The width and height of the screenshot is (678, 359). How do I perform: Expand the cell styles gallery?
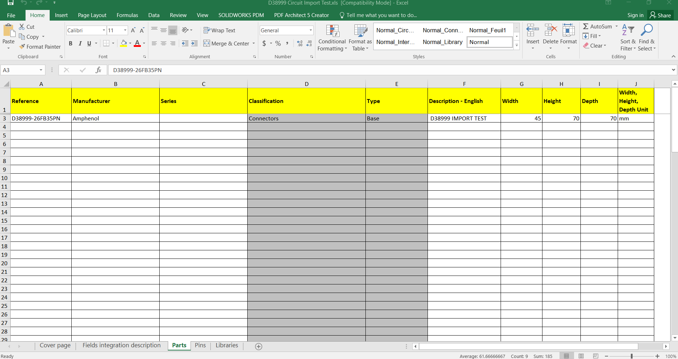517,45
